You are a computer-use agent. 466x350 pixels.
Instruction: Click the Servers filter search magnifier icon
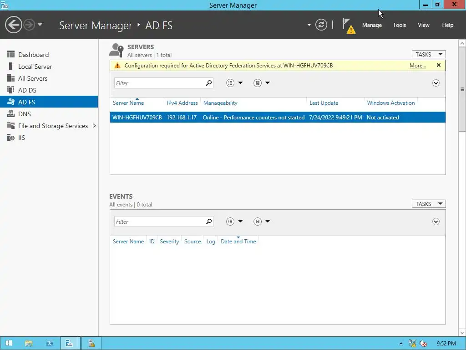tap(209, 83)
